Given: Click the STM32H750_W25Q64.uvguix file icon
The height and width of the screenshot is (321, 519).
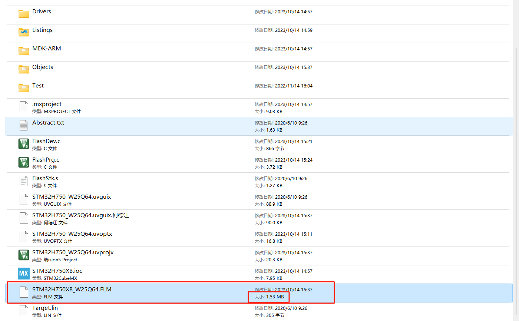Looking at the screenshot, I should [x=24, y=199].
